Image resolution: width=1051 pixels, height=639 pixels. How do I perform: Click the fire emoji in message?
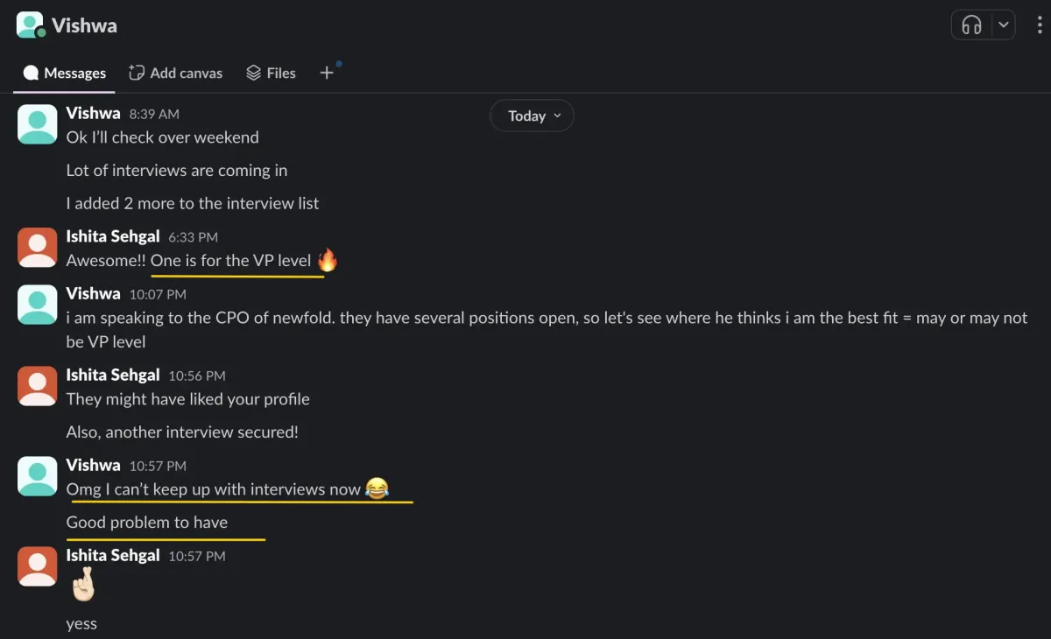click(327, 260)
